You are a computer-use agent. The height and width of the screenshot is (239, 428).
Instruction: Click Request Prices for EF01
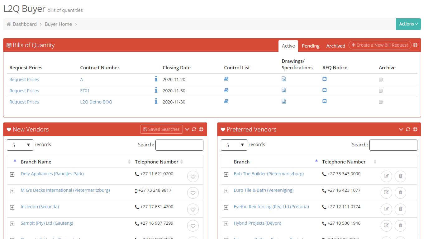(x=24, y=91)
